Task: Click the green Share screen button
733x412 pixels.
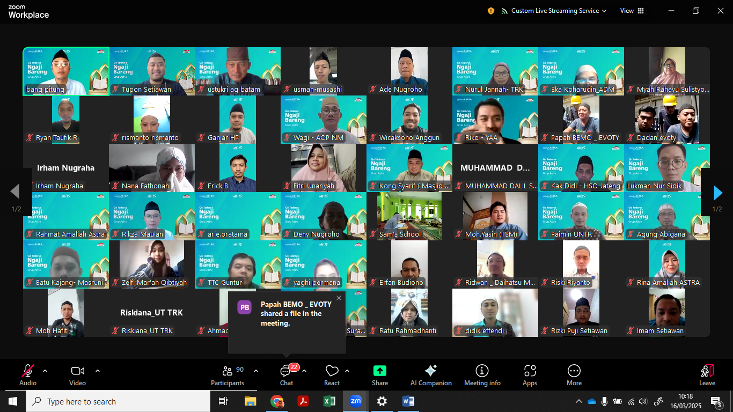Action: point(379,375)
